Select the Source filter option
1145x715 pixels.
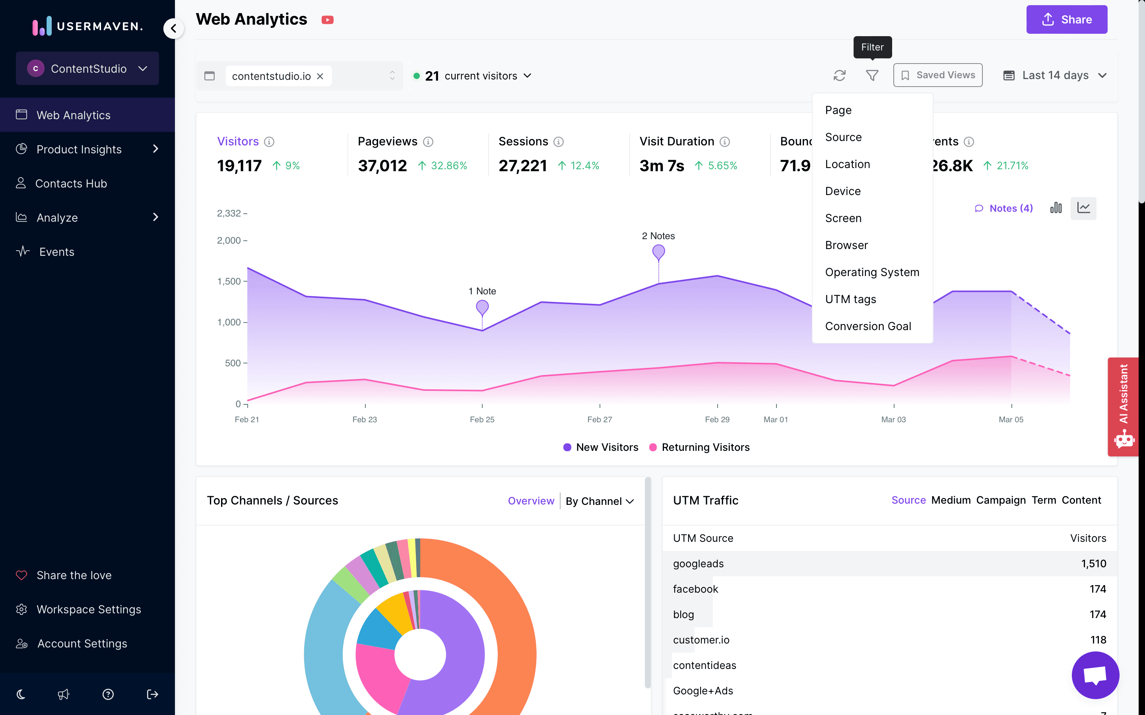click(x=843, y=137)
